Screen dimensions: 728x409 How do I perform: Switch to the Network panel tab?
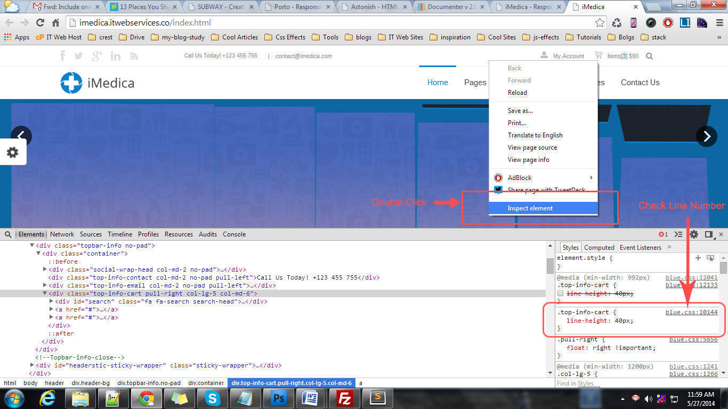click(62, 234)
